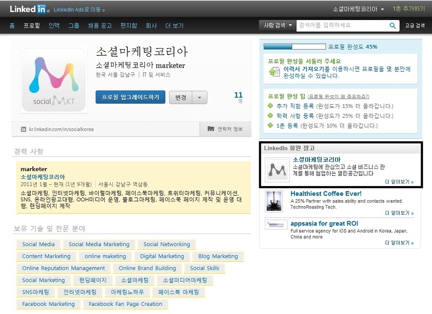Click the Content Marketing skill tag

coord(46,256)
